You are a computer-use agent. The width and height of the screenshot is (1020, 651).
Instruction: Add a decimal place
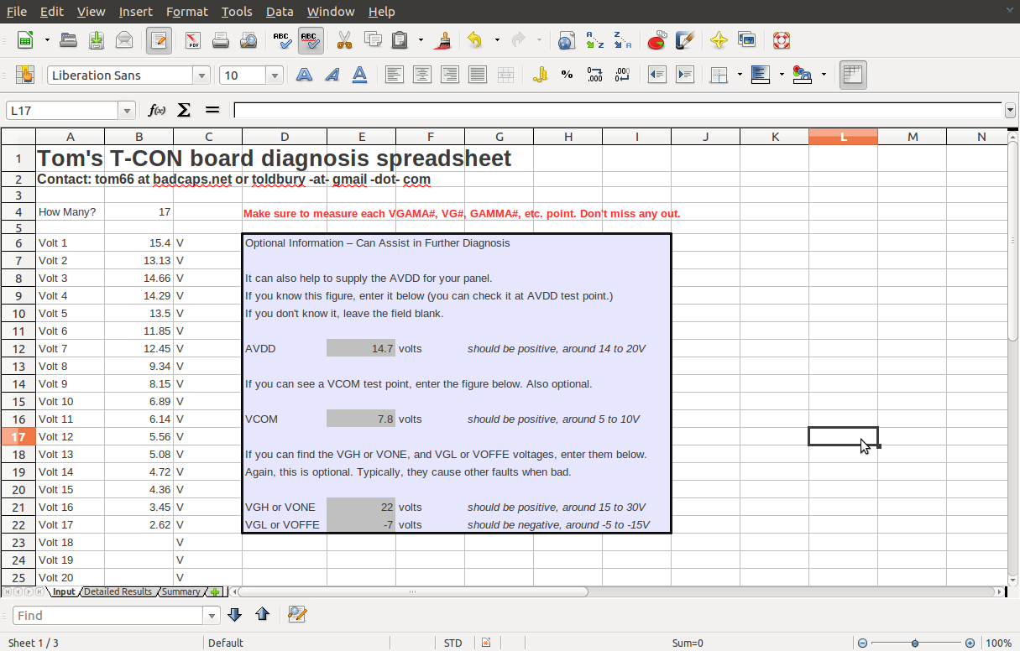coord(595,75)
